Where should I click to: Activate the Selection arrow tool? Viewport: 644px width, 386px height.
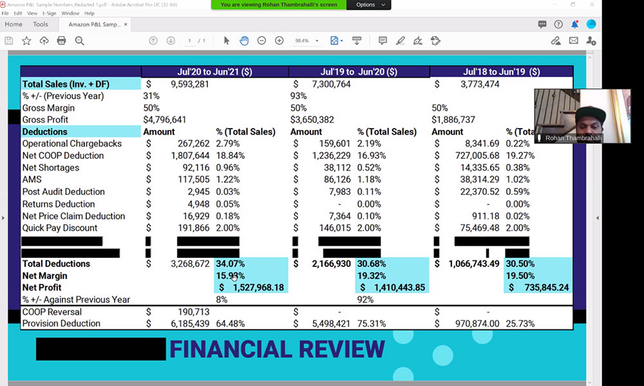[x=226, y=41]
